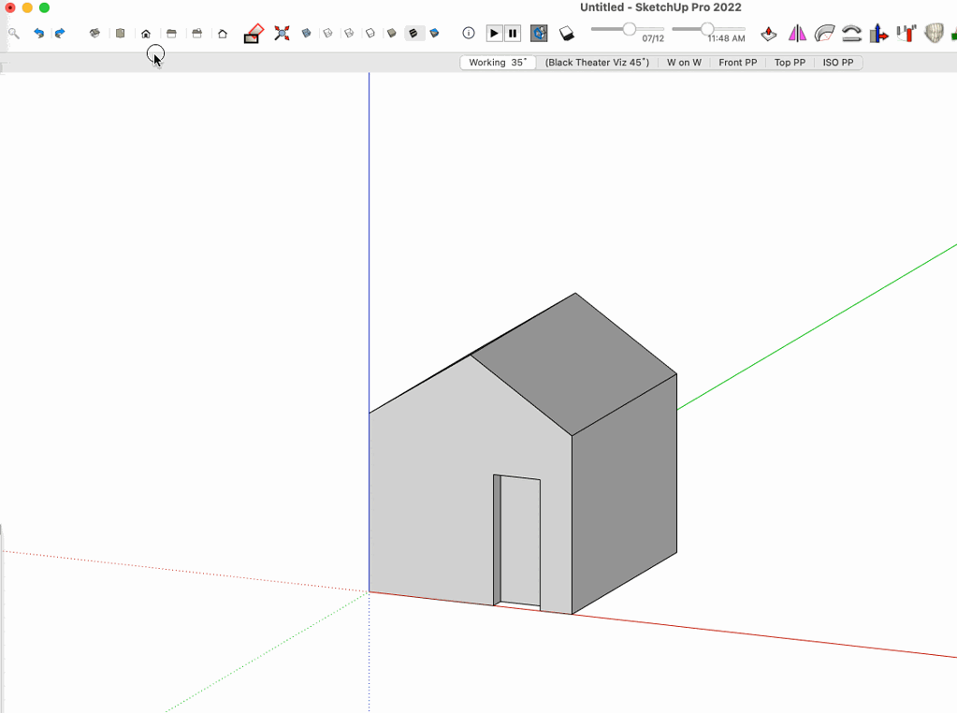Click the Zoom Extents icon
Screen dimensions: 957x713
tap(282, 34)
